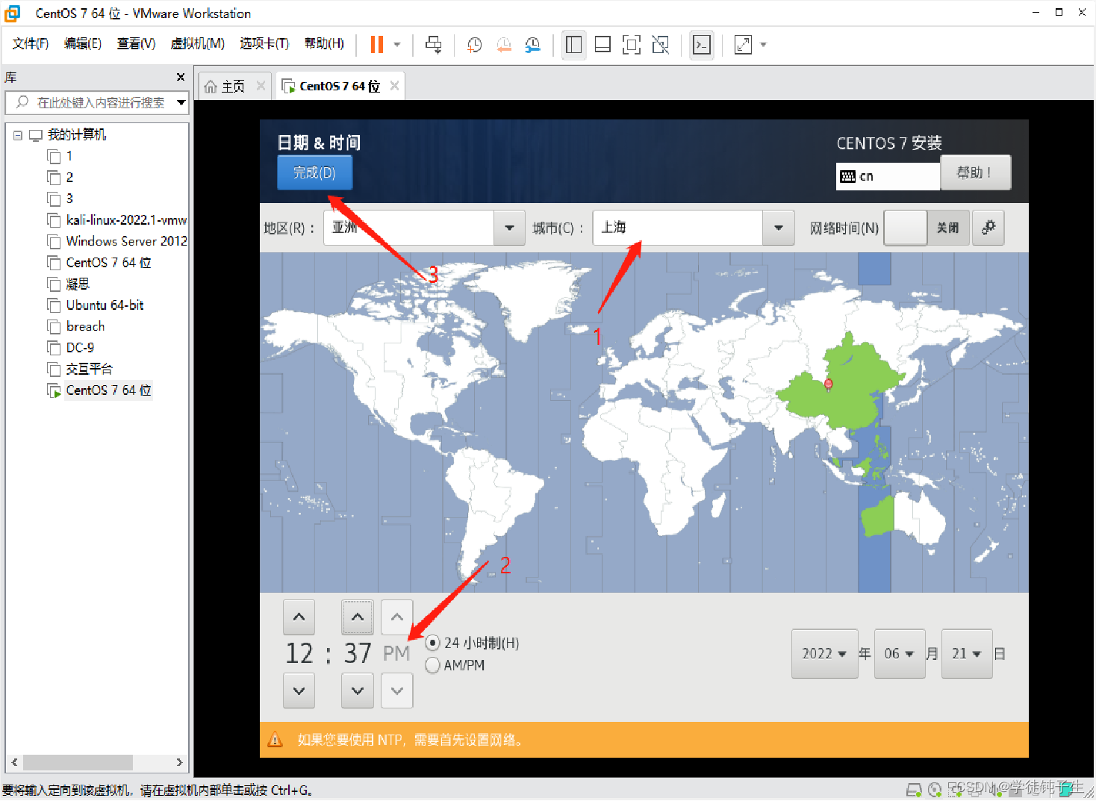1096x801 pixels.
Task: Toggle the 网络时间 network time switch
Action: pos(927,228)
